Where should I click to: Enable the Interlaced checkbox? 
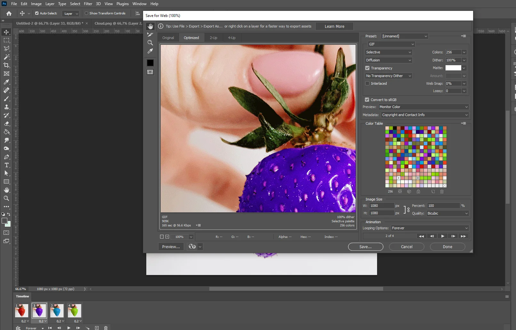tap(367, 83)
